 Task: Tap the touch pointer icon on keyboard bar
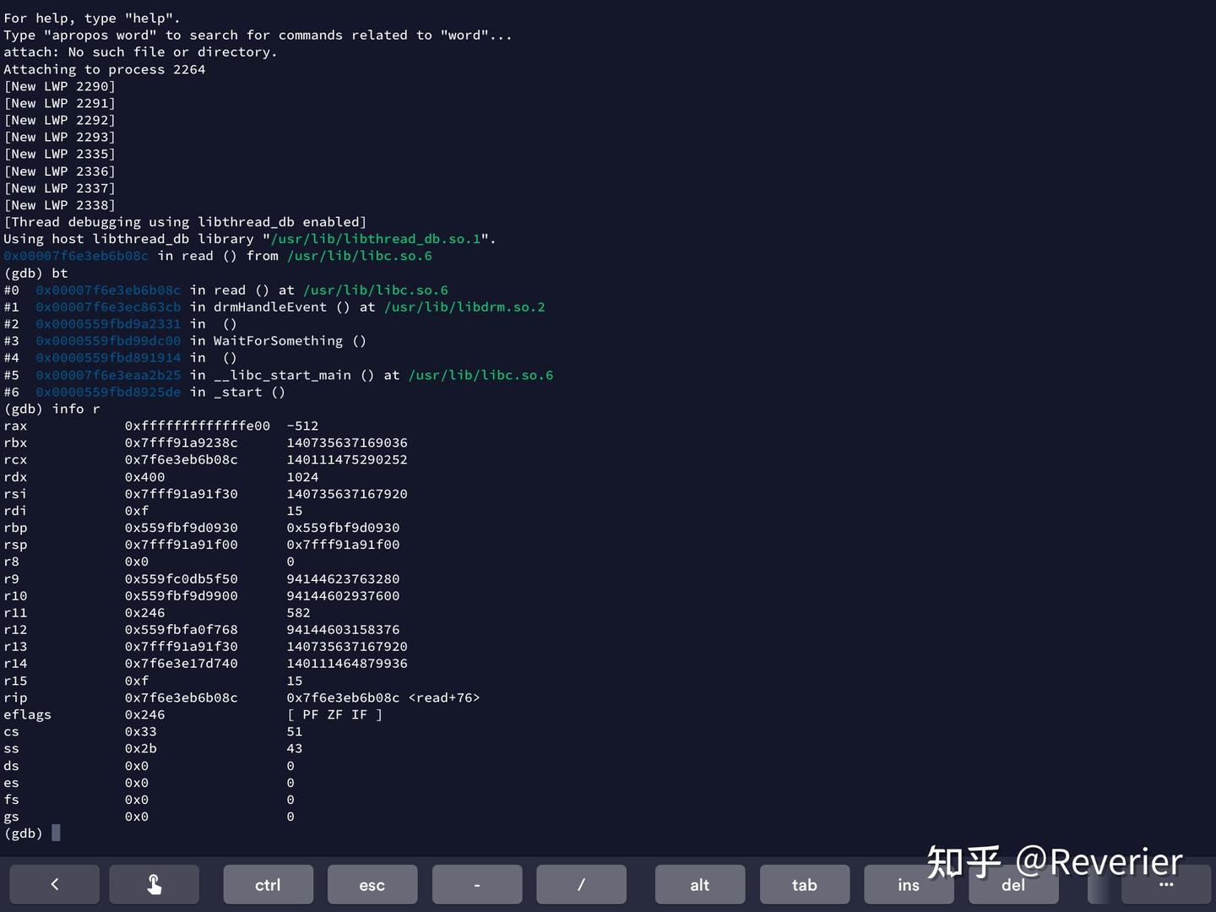(154, 884)
